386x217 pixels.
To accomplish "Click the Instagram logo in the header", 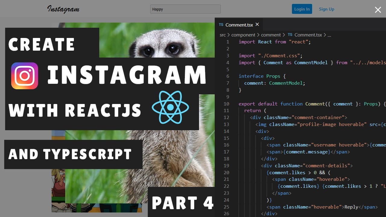I will 63,9.
